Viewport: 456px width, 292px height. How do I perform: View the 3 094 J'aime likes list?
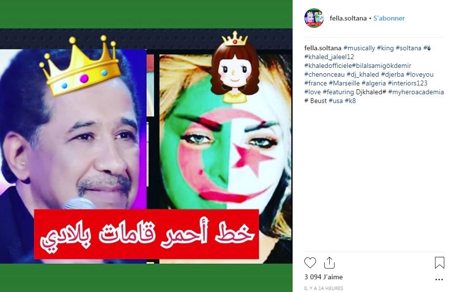click(x=323, y=277)
